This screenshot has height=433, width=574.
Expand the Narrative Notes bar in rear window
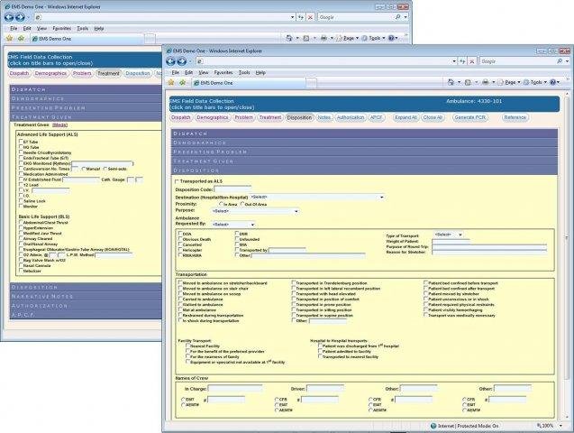[x=86, y=296]
